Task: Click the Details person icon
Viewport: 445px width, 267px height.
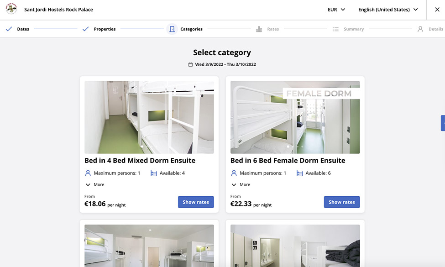Action: click(x=420, y=29)
